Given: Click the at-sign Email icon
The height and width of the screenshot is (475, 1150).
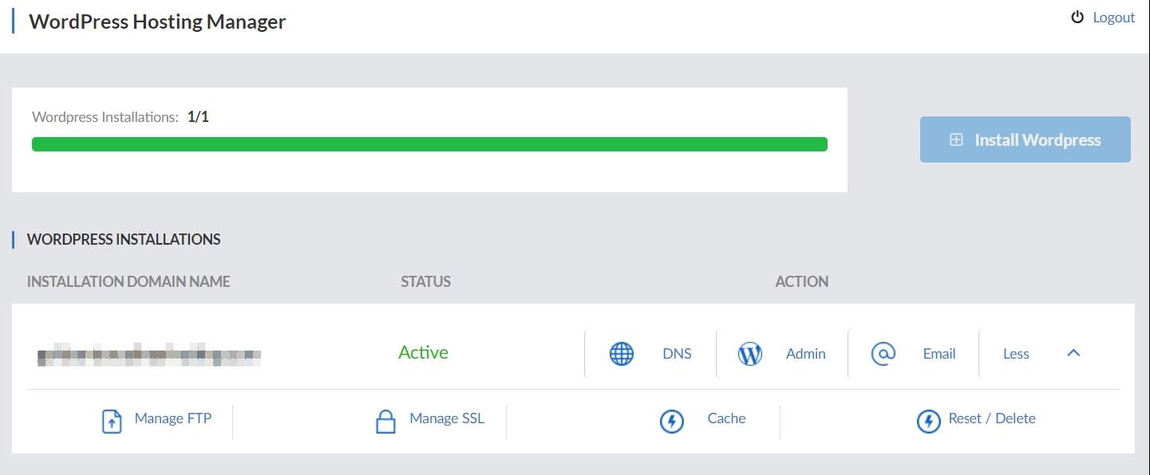Looking at the screenshot, I should 883,354.
